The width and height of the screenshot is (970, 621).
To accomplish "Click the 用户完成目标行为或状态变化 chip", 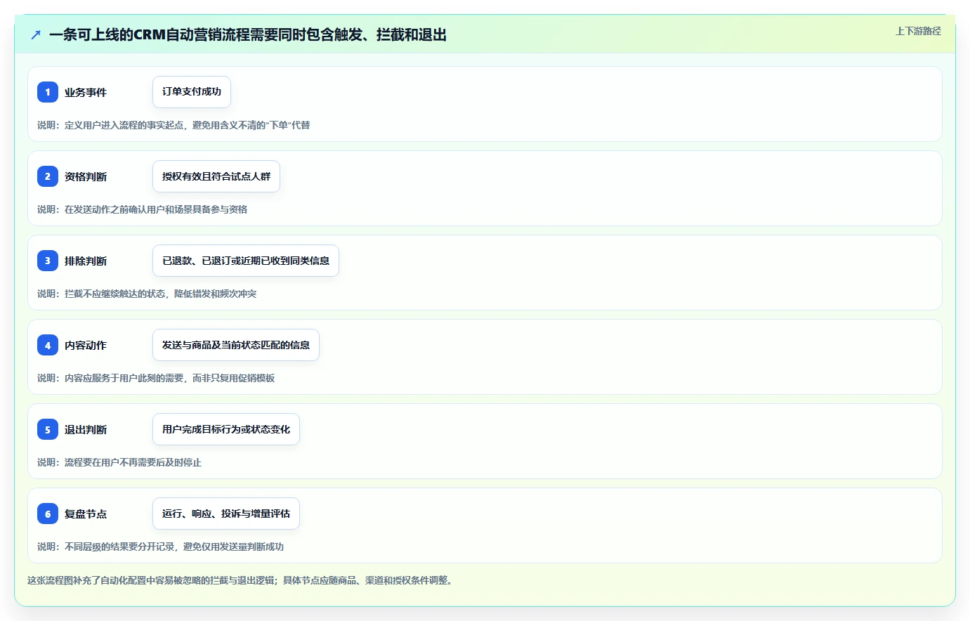I will coord(226,429).
